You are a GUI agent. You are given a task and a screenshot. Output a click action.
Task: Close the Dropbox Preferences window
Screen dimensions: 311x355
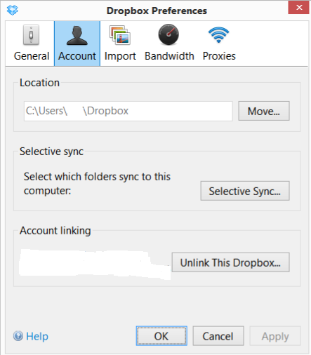(299, 8)
